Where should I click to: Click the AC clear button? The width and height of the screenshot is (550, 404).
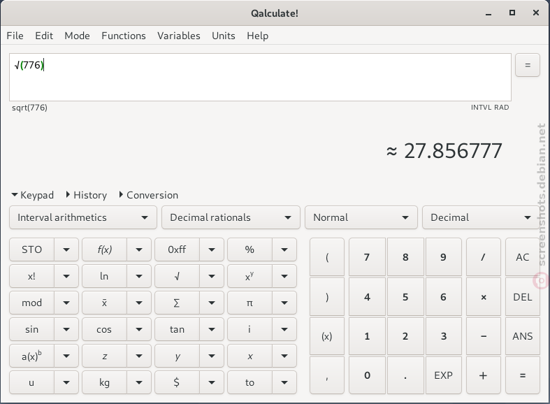click(522, 257)
